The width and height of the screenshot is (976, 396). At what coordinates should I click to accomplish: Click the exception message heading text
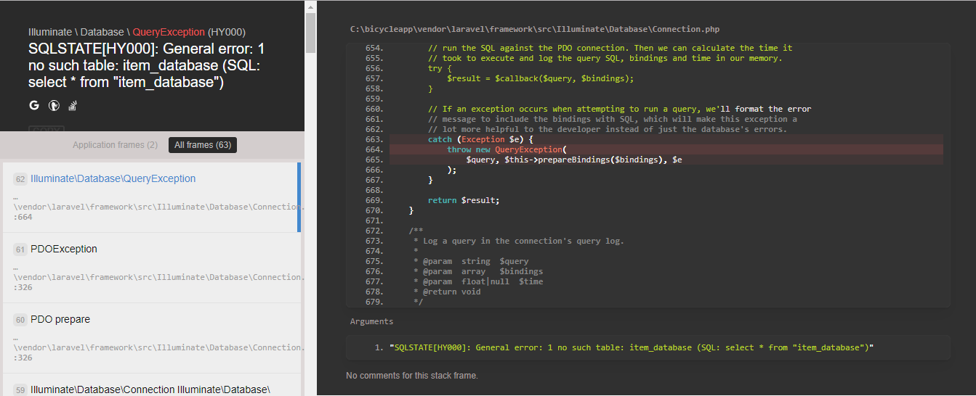click(145, 66)
